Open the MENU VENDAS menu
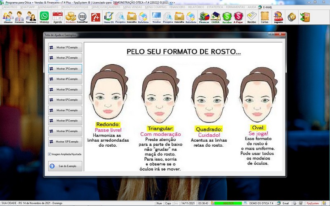 (x=132, y=7)
